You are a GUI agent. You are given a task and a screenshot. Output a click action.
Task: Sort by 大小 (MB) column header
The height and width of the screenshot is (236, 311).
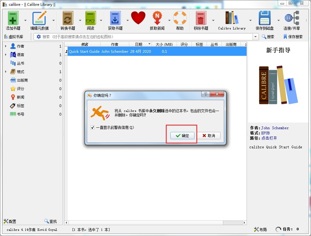pyautogui.click(x=164, y=44)
